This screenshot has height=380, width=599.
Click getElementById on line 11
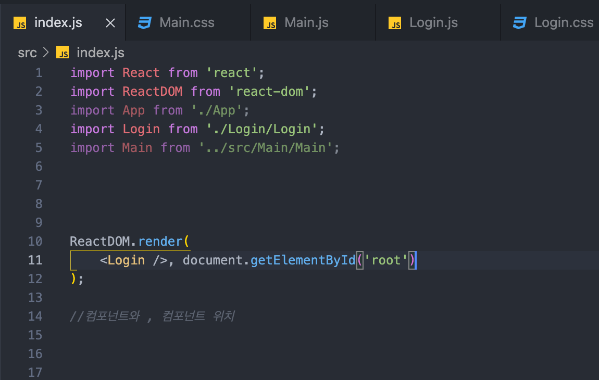pyautogui.click(x=303, y=260)
